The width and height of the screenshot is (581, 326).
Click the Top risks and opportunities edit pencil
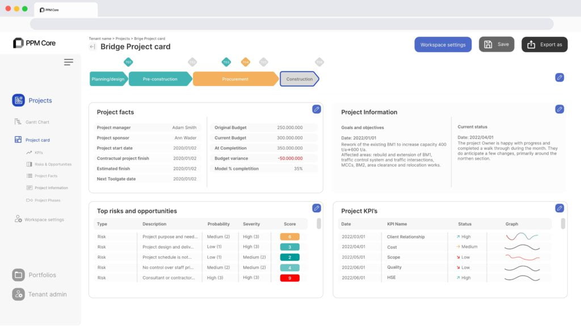[x=317, y=208]
